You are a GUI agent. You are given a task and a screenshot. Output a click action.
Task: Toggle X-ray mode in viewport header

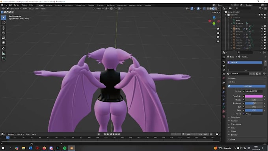(205, 9)
